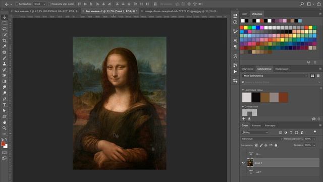Viewport: 323px width, 182px height.
Task: Switch to the NATIONAL BALLET document tab
Action: (x=47, y=11)
